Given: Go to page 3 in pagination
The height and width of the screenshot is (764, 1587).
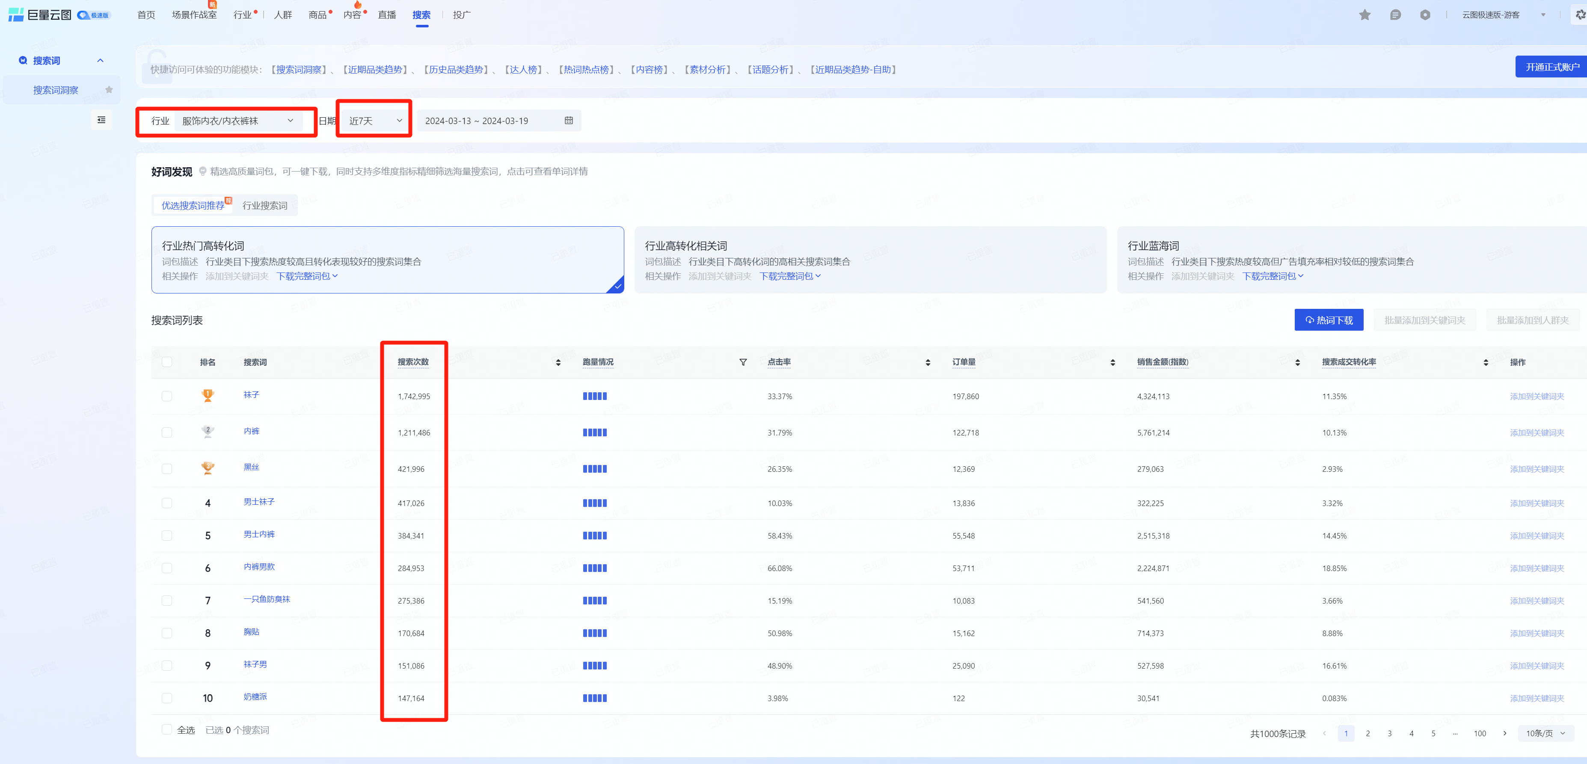Looking at the screenshot, I should click(1389, 733).
